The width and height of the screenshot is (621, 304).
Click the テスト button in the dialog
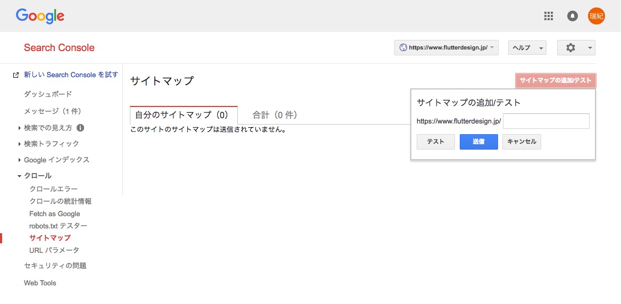coord(436,142)
